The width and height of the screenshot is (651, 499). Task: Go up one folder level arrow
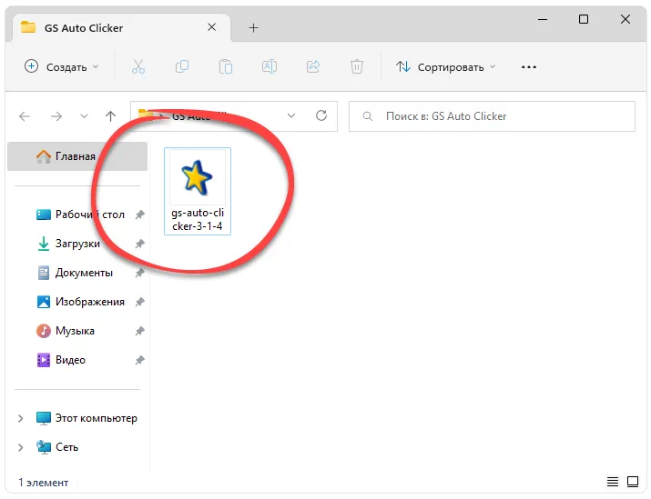pyautogui.click(x=110, y=116)
